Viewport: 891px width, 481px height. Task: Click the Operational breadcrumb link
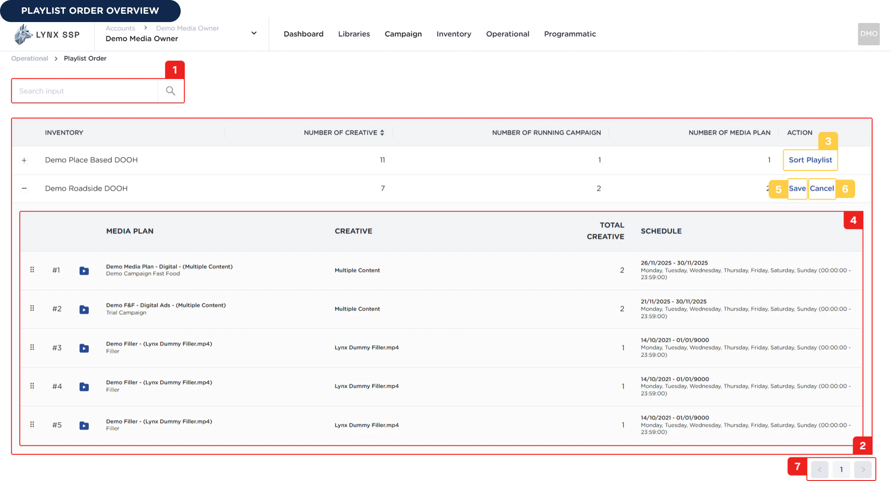[x=29, y=58]
